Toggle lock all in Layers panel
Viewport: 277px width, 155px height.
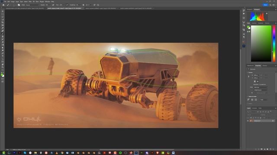(x=261, y=118)
